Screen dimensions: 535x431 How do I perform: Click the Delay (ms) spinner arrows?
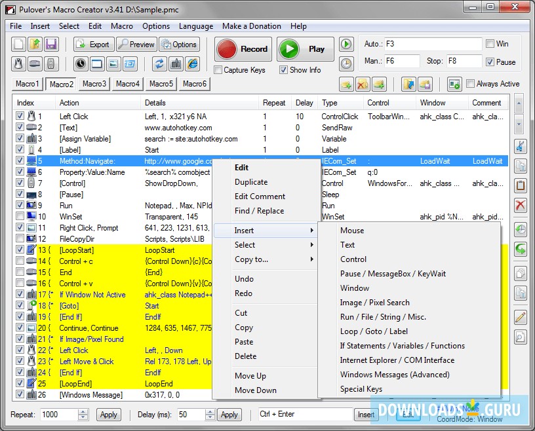[x=210, y=415]
